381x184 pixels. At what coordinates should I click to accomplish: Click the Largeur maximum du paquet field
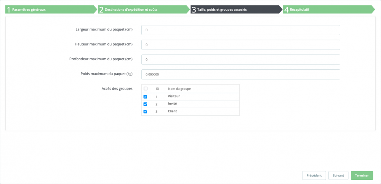pos(240,30)
